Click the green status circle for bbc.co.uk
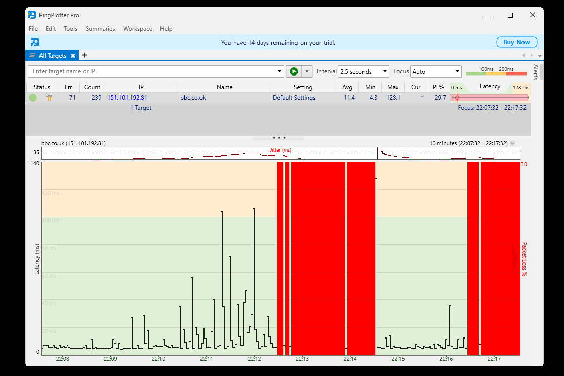Viewport: 564px width, 376px height. pos(33,98)
